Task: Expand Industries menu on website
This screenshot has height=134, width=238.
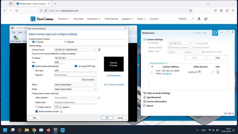Action: coord(94,19)
